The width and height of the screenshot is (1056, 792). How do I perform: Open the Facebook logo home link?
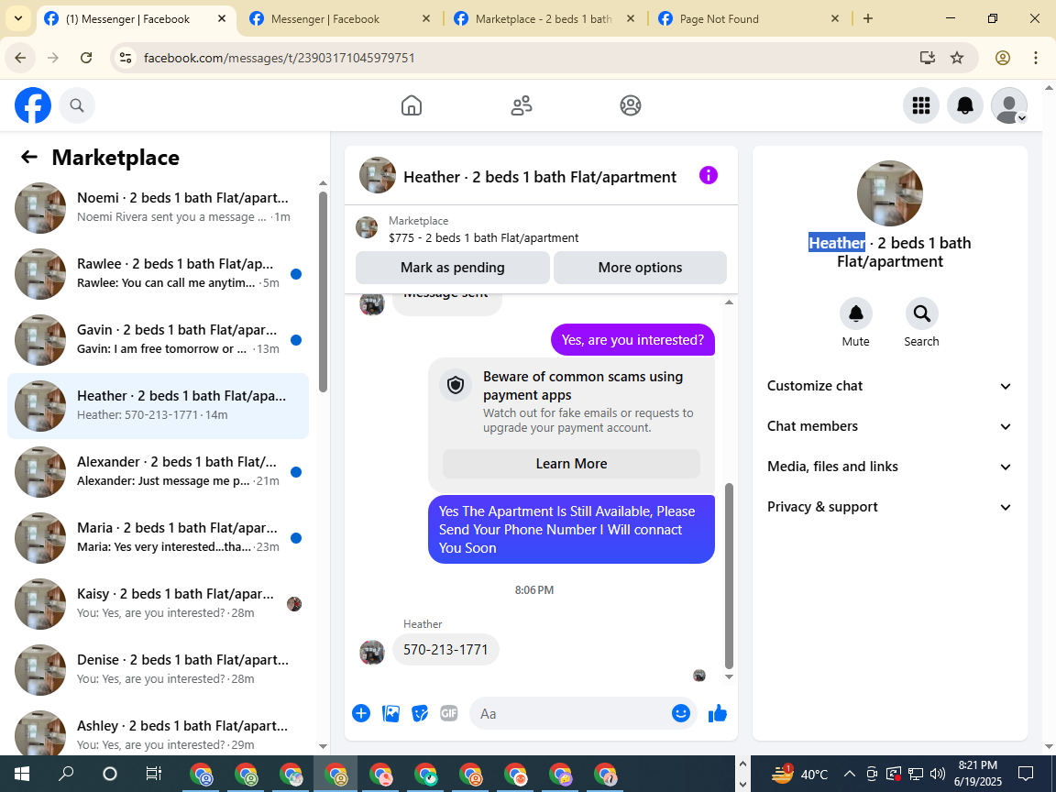tap(33, 105)
